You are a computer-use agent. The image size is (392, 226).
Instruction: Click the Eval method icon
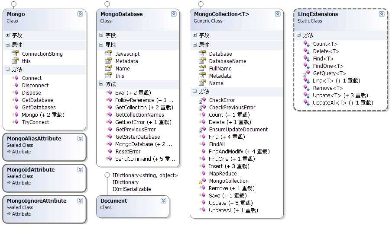[109, 92]
